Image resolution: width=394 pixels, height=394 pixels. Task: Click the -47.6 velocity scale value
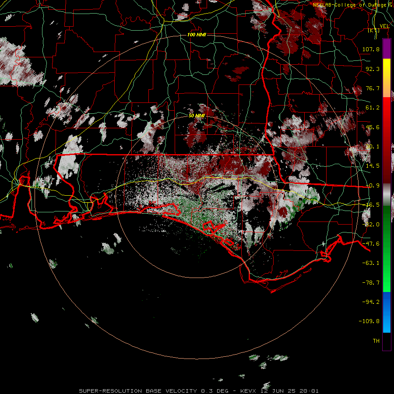(x=371, y=244)
